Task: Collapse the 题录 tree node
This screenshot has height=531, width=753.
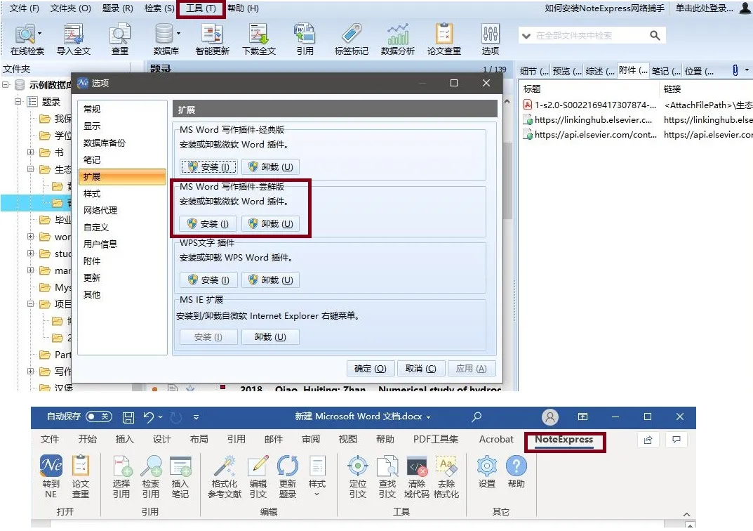Action: pos(18,101)
